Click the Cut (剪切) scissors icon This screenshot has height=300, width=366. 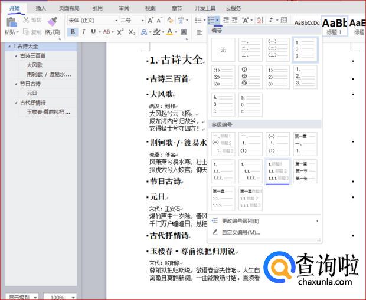point(27,20)
